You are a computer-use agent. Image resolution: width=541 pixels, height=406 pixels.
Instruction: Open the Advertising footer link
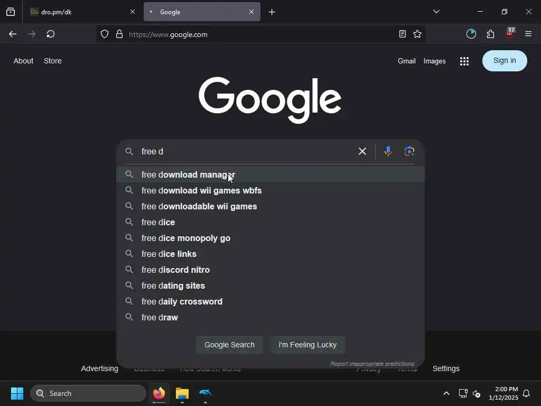[100, 368]
